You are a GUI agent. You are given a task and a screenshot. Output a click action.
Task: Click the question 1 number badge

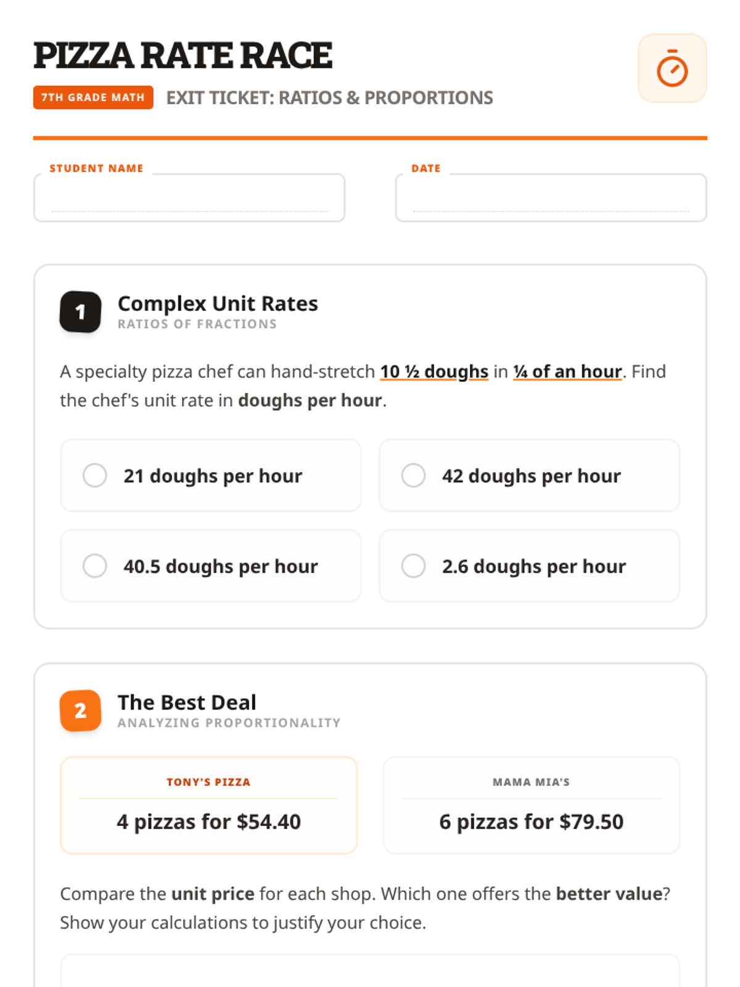pos(80,312)
